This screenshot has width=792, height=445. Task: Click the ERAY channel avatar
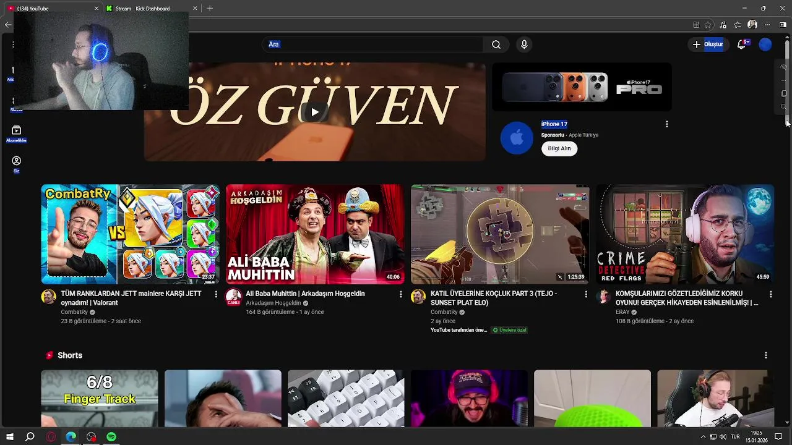point(603,297)
